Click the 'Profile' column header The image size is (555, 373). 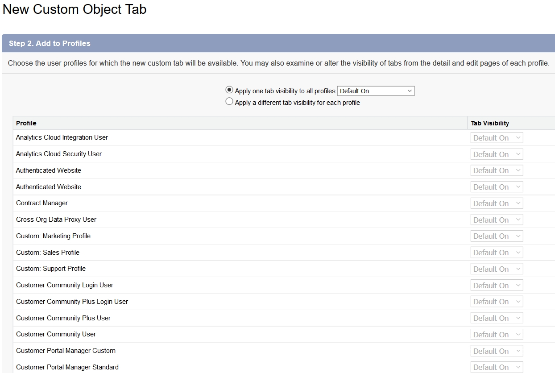click(x=26, y=123)
